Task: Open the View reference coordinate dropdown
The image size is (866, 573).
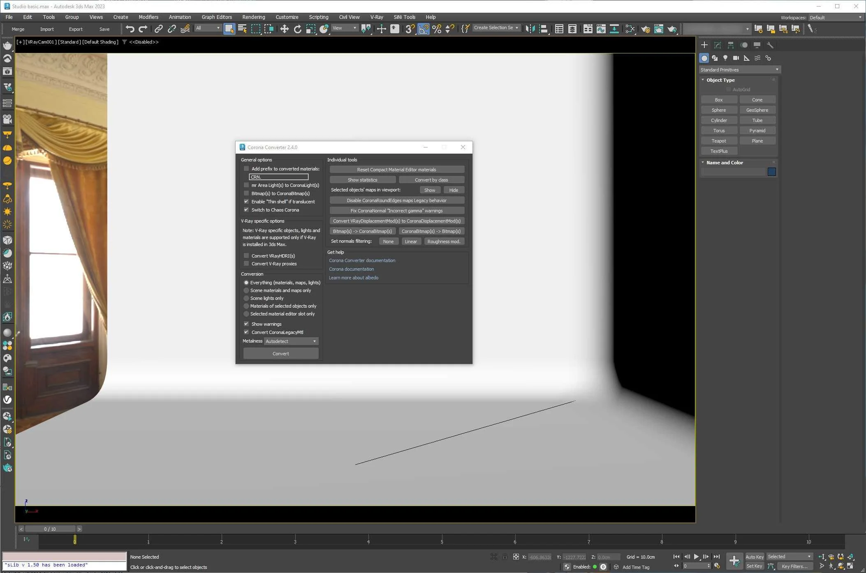Action: (x=344, y=28)
